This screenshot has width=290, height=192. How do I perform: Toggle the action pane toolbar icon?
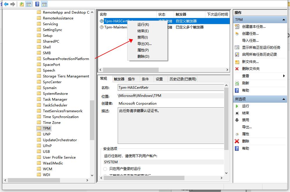point(44,4)
